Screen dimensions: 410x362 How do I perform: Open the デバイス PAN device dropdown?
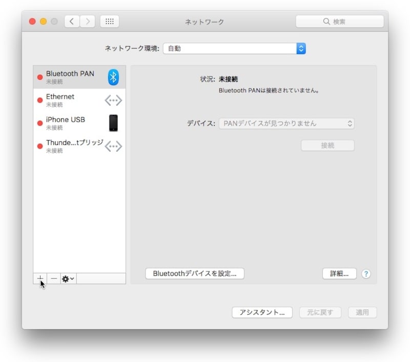click(x=286, y=123)
